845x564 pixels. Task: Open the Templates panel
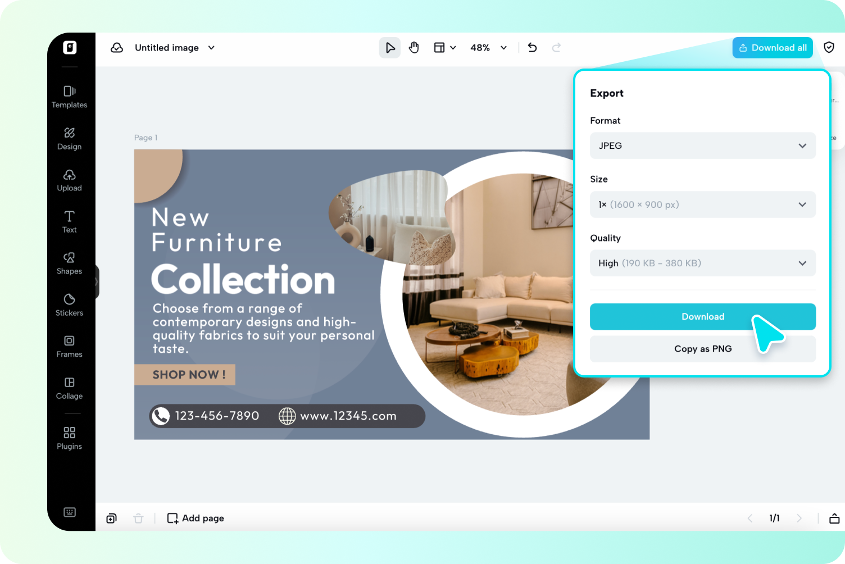tap(70, 97)
